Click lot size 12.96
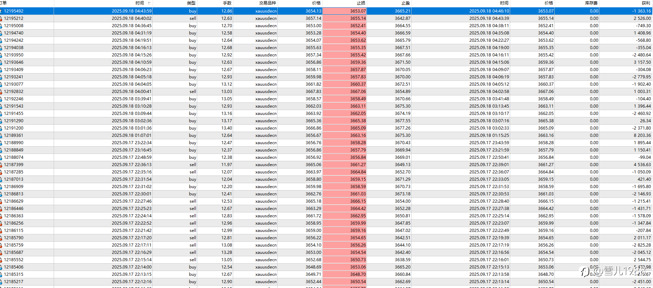The height and width of the screenshot is (288, 653). pyautogui.click(x=226, y=223)
